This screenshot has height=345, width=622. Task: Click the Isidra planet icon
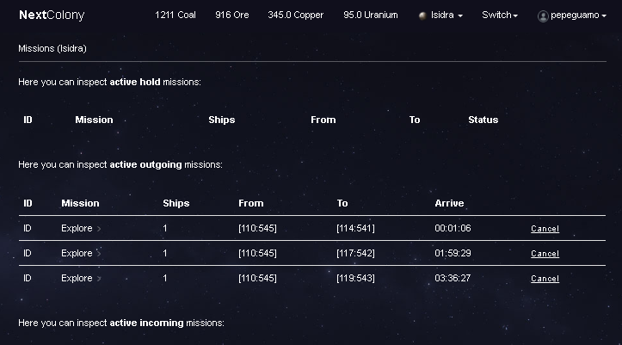coord(422,15)
